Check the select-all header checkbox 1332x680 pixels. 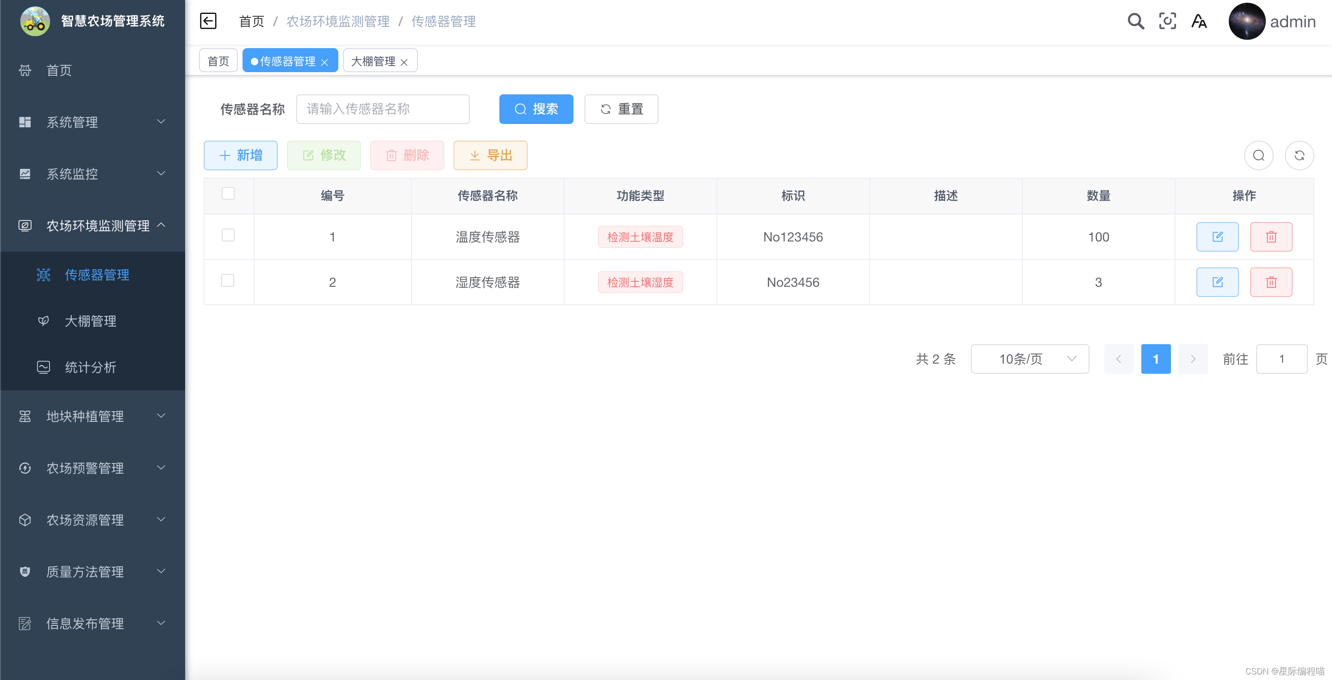(228, 194)
